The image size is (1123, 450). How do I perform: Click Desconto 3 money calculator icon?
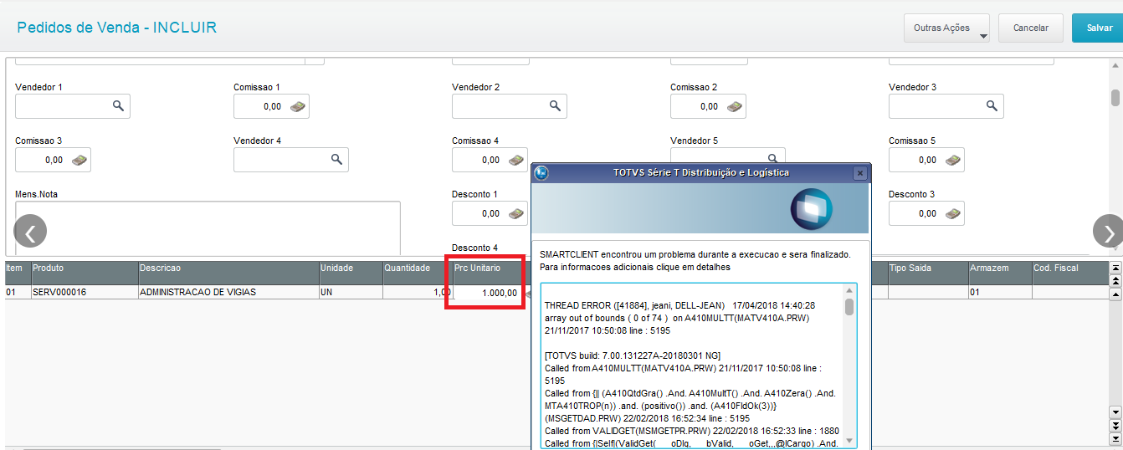(953, 213)
